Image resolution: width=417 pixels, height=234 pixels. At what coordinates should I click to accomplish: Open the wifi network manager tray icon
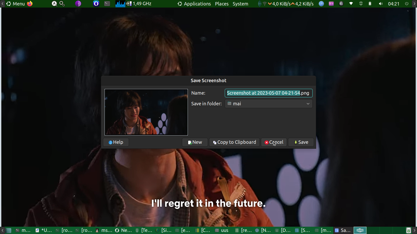351,4
